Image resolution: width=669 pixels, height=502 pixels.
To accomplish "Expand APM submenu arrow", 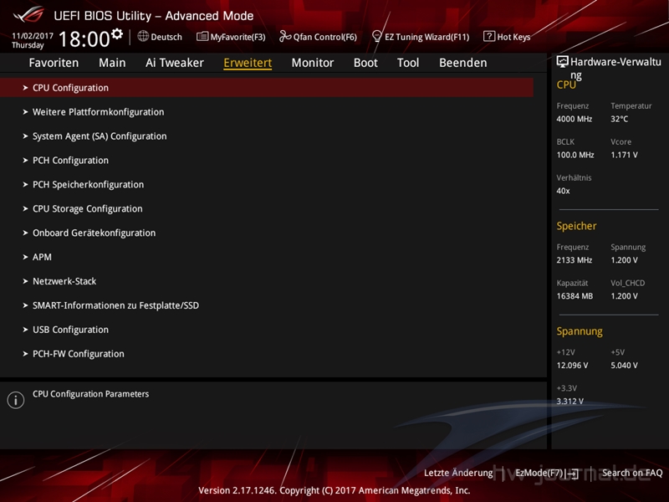I will (x=25, y=257).
